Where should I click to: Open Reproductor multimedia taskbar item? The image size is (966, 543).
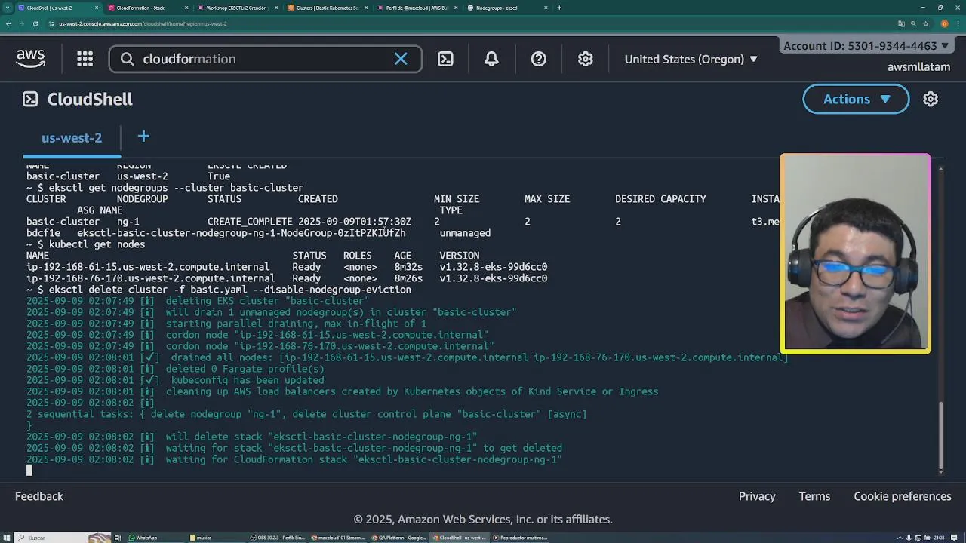point(521,538)
